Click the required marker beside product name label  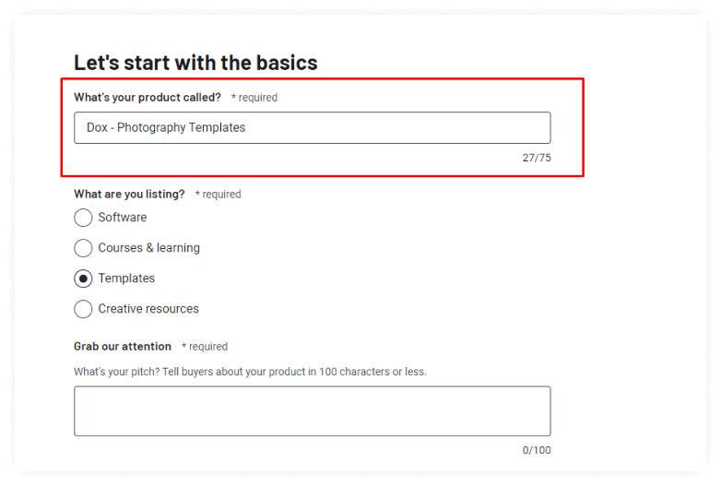click(x=254, y=98)
